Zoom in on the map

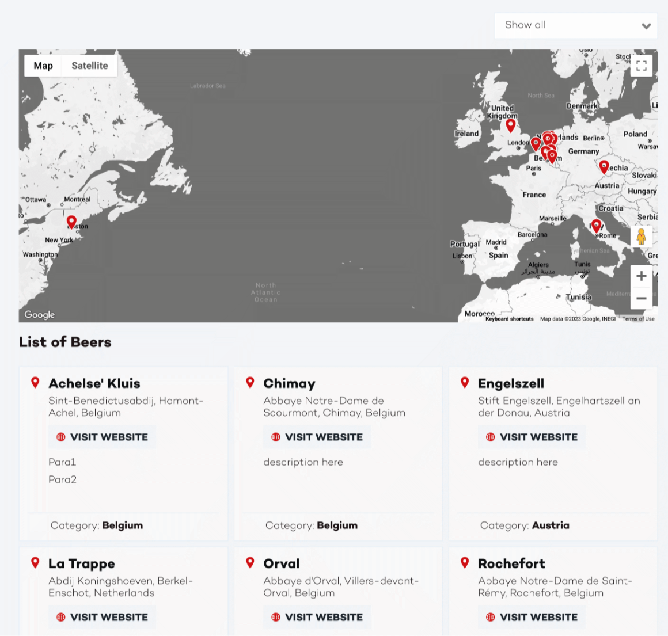(641, 276)
